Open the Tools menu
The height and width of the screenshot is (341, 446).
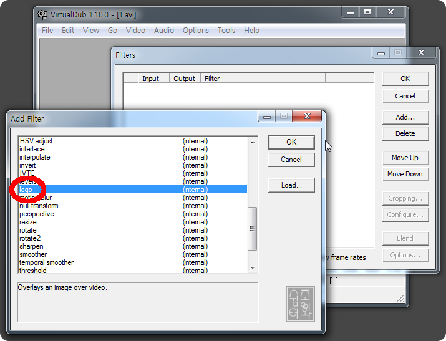pyautogui.click(x=226, y=31)
